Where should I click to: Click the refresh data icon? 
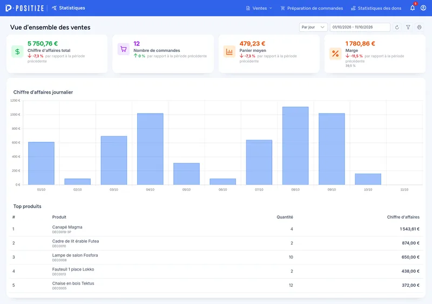(x=397, y=27)
